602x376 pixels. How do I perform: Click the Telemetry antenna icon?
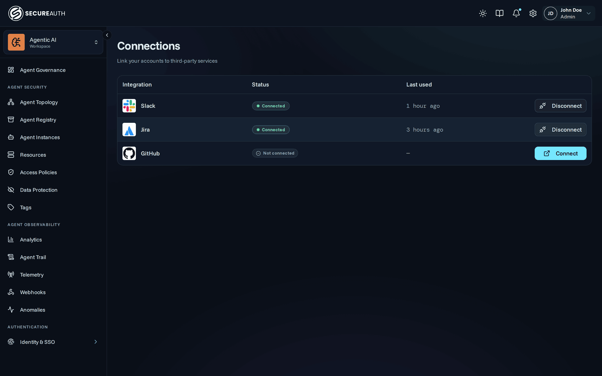pyautogui.click(x=11, y=274)
